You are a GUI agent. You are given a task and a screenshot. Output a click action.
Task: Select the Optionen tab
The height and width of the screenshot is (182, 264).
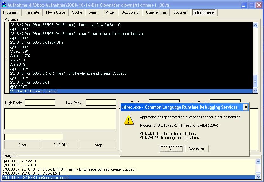(180, 12)
